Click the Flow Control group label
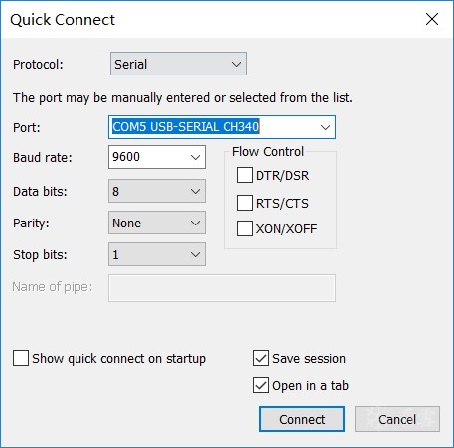Screen dimensions: 454x448 [x=268, y=152]
